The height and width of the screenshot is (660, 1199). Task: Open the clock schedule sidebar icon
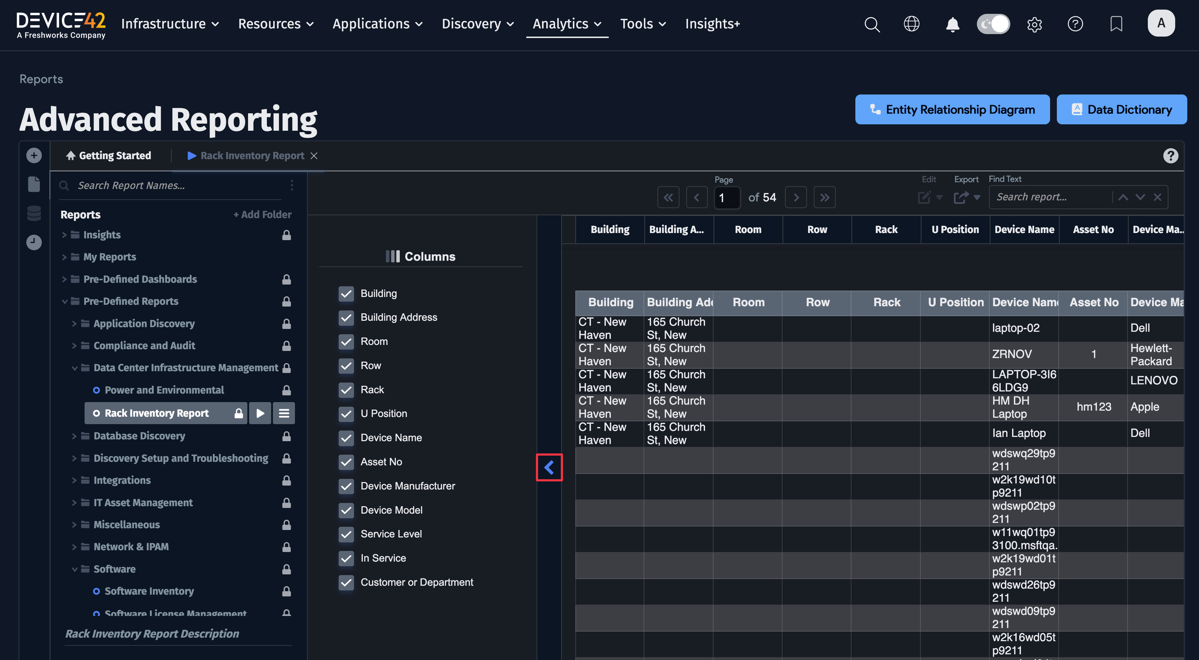coord(34,242)
